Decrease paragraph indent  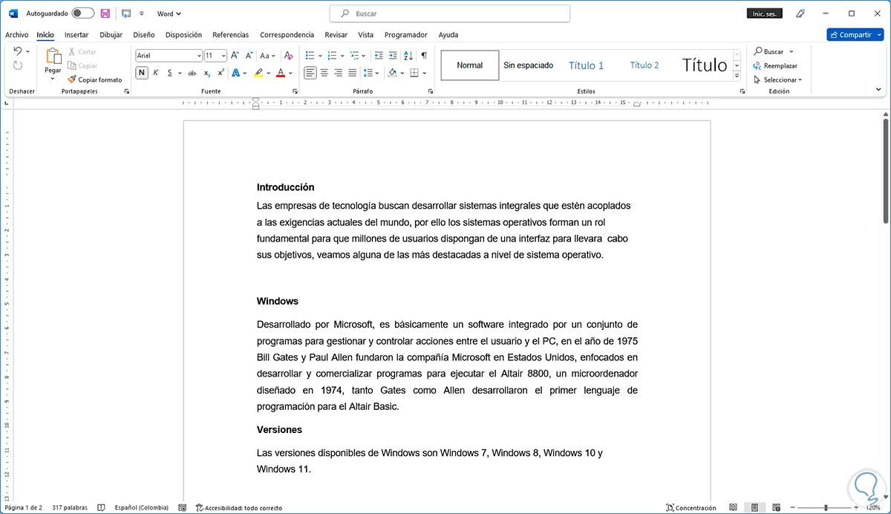tap(379, 55)
